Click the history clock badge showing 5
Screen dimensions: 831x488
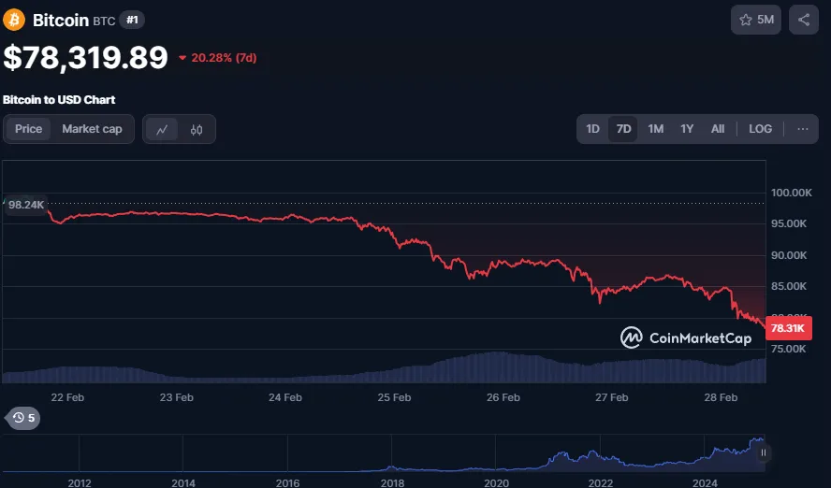pos(22,418)
